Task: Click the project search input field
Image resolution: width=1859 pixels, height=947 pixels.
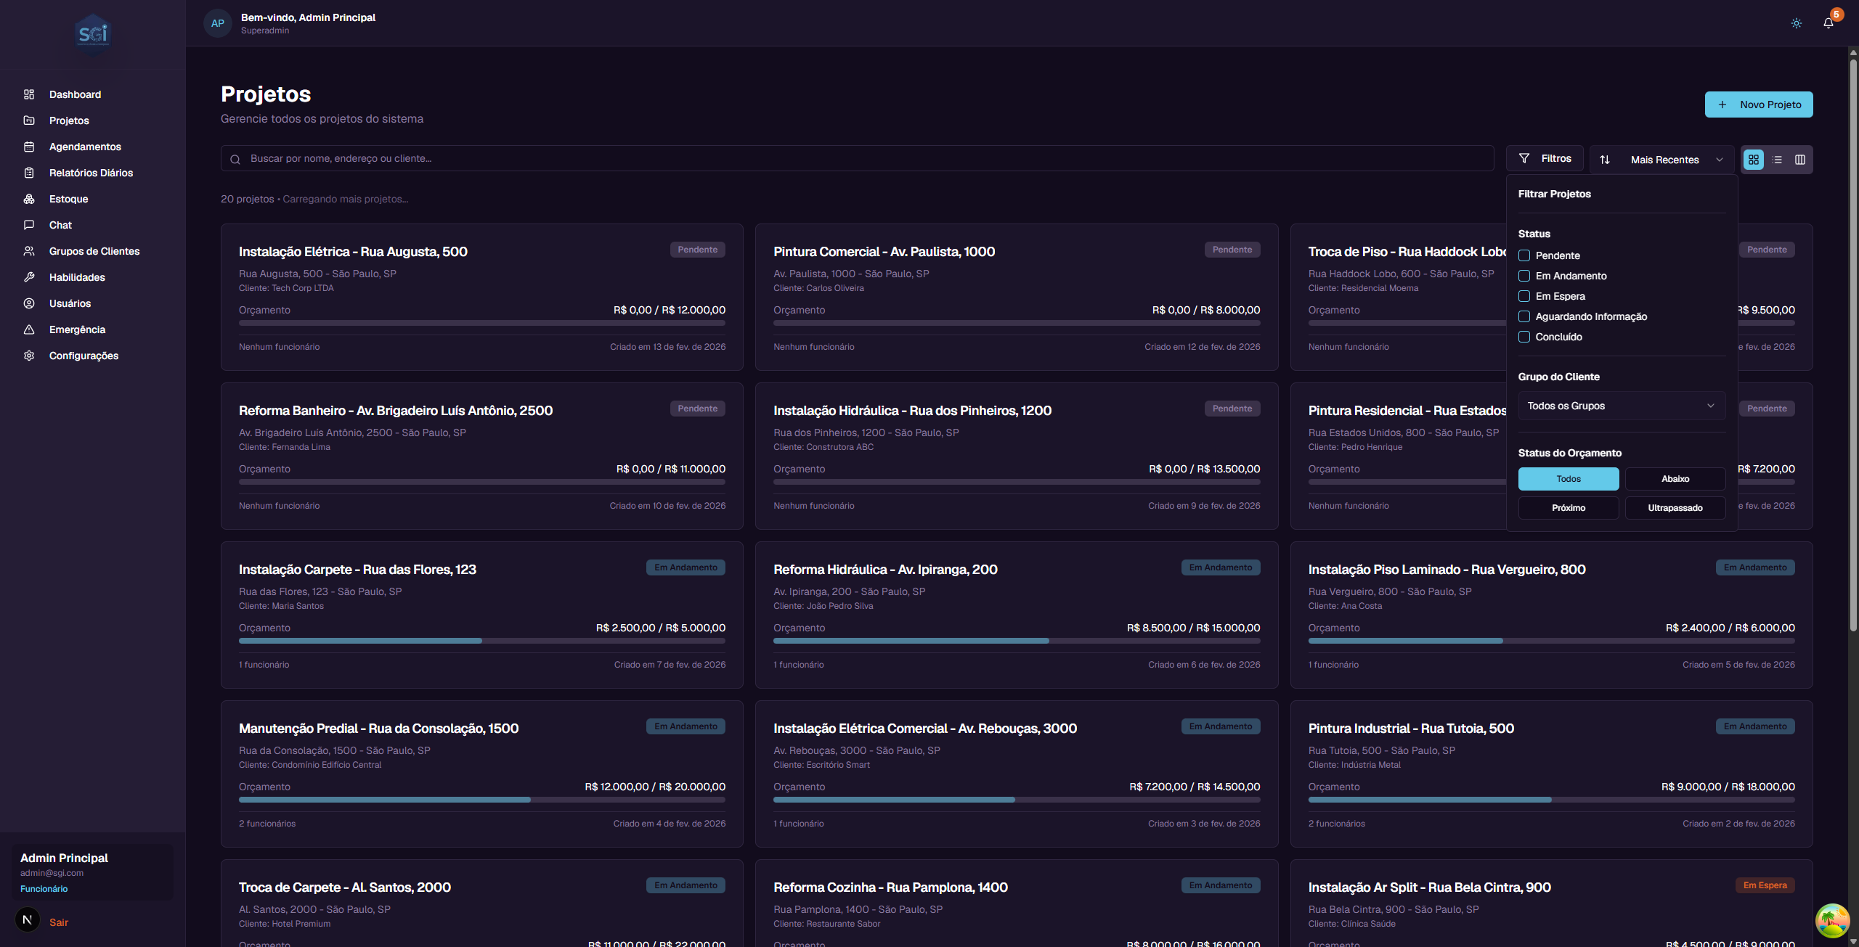Action: (857, 158)
